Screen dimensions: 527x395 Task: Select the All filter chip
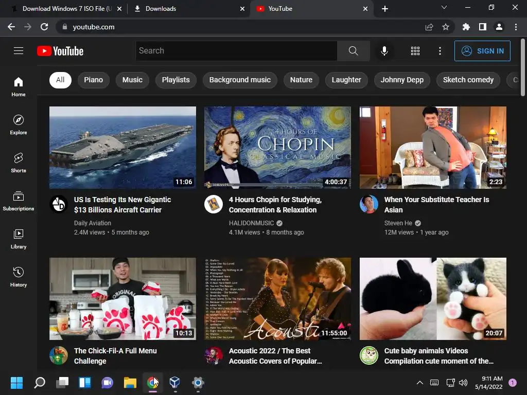pos(60,80)
